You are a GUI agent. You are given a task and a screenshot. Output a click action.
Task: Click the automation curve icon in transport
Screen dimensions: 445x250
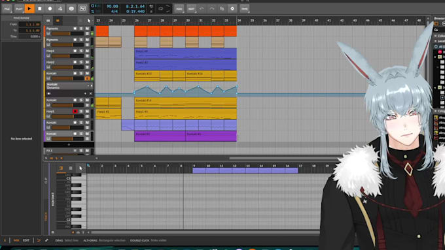pos(82,8)
